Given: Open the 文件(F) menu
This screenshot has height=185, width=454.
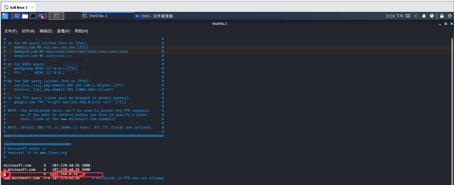Looking at the screenshot, I should click(x=11, y=31).
